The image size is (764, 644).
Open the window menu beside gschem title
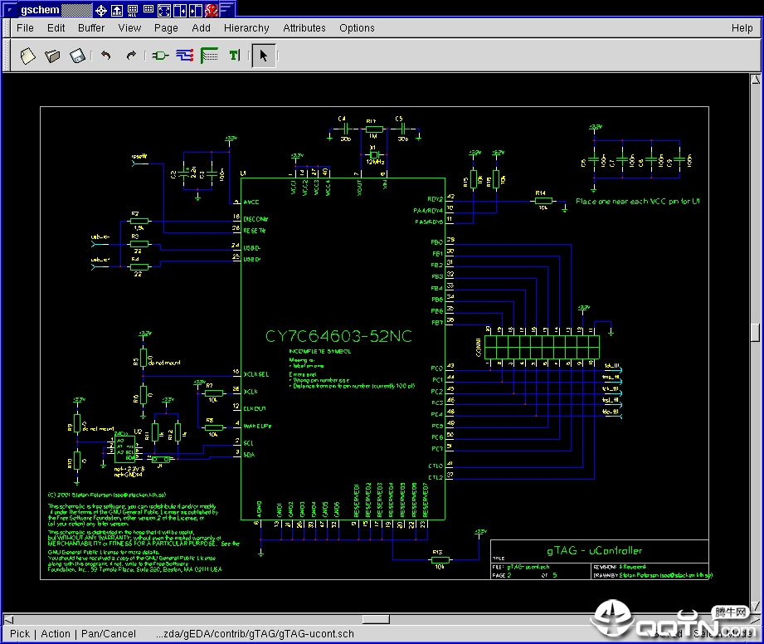10,10
